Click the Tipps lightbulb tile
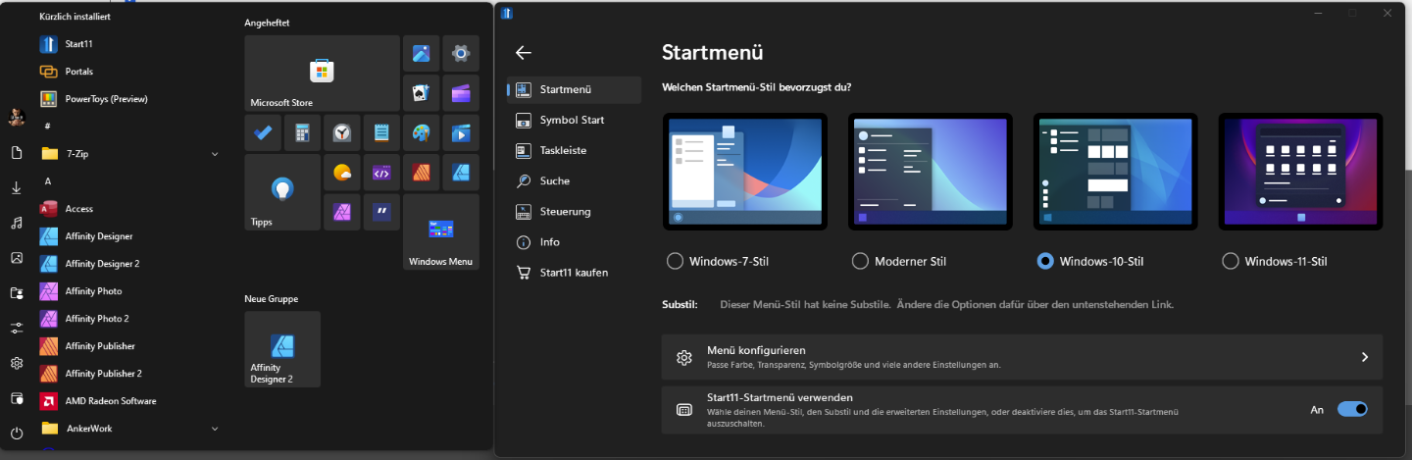1412x460 pixels. point(282,191)
